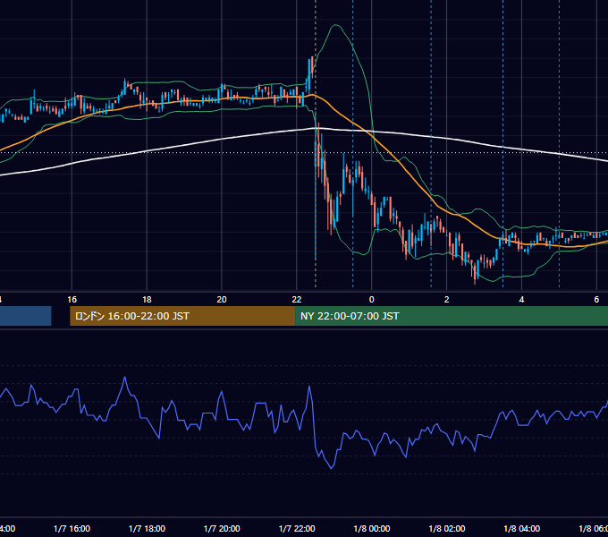
Task: Select the ロンドン 16:00-22:00 JST session bar
Action: point(182,316)
